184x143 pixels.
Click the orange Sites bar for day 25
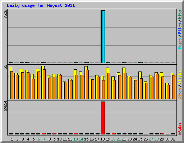141,89
